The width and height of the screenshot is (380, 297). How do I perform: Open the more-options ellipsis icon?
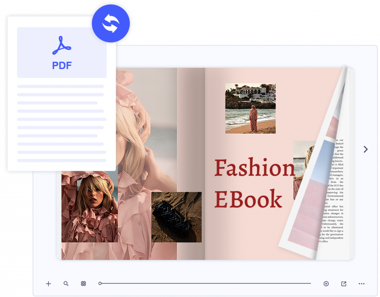(x=361, y=284)
